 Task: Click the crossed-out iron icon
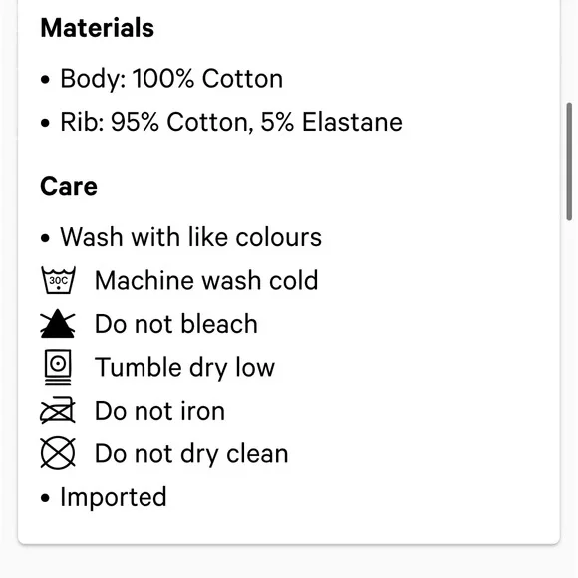(58, 410)
